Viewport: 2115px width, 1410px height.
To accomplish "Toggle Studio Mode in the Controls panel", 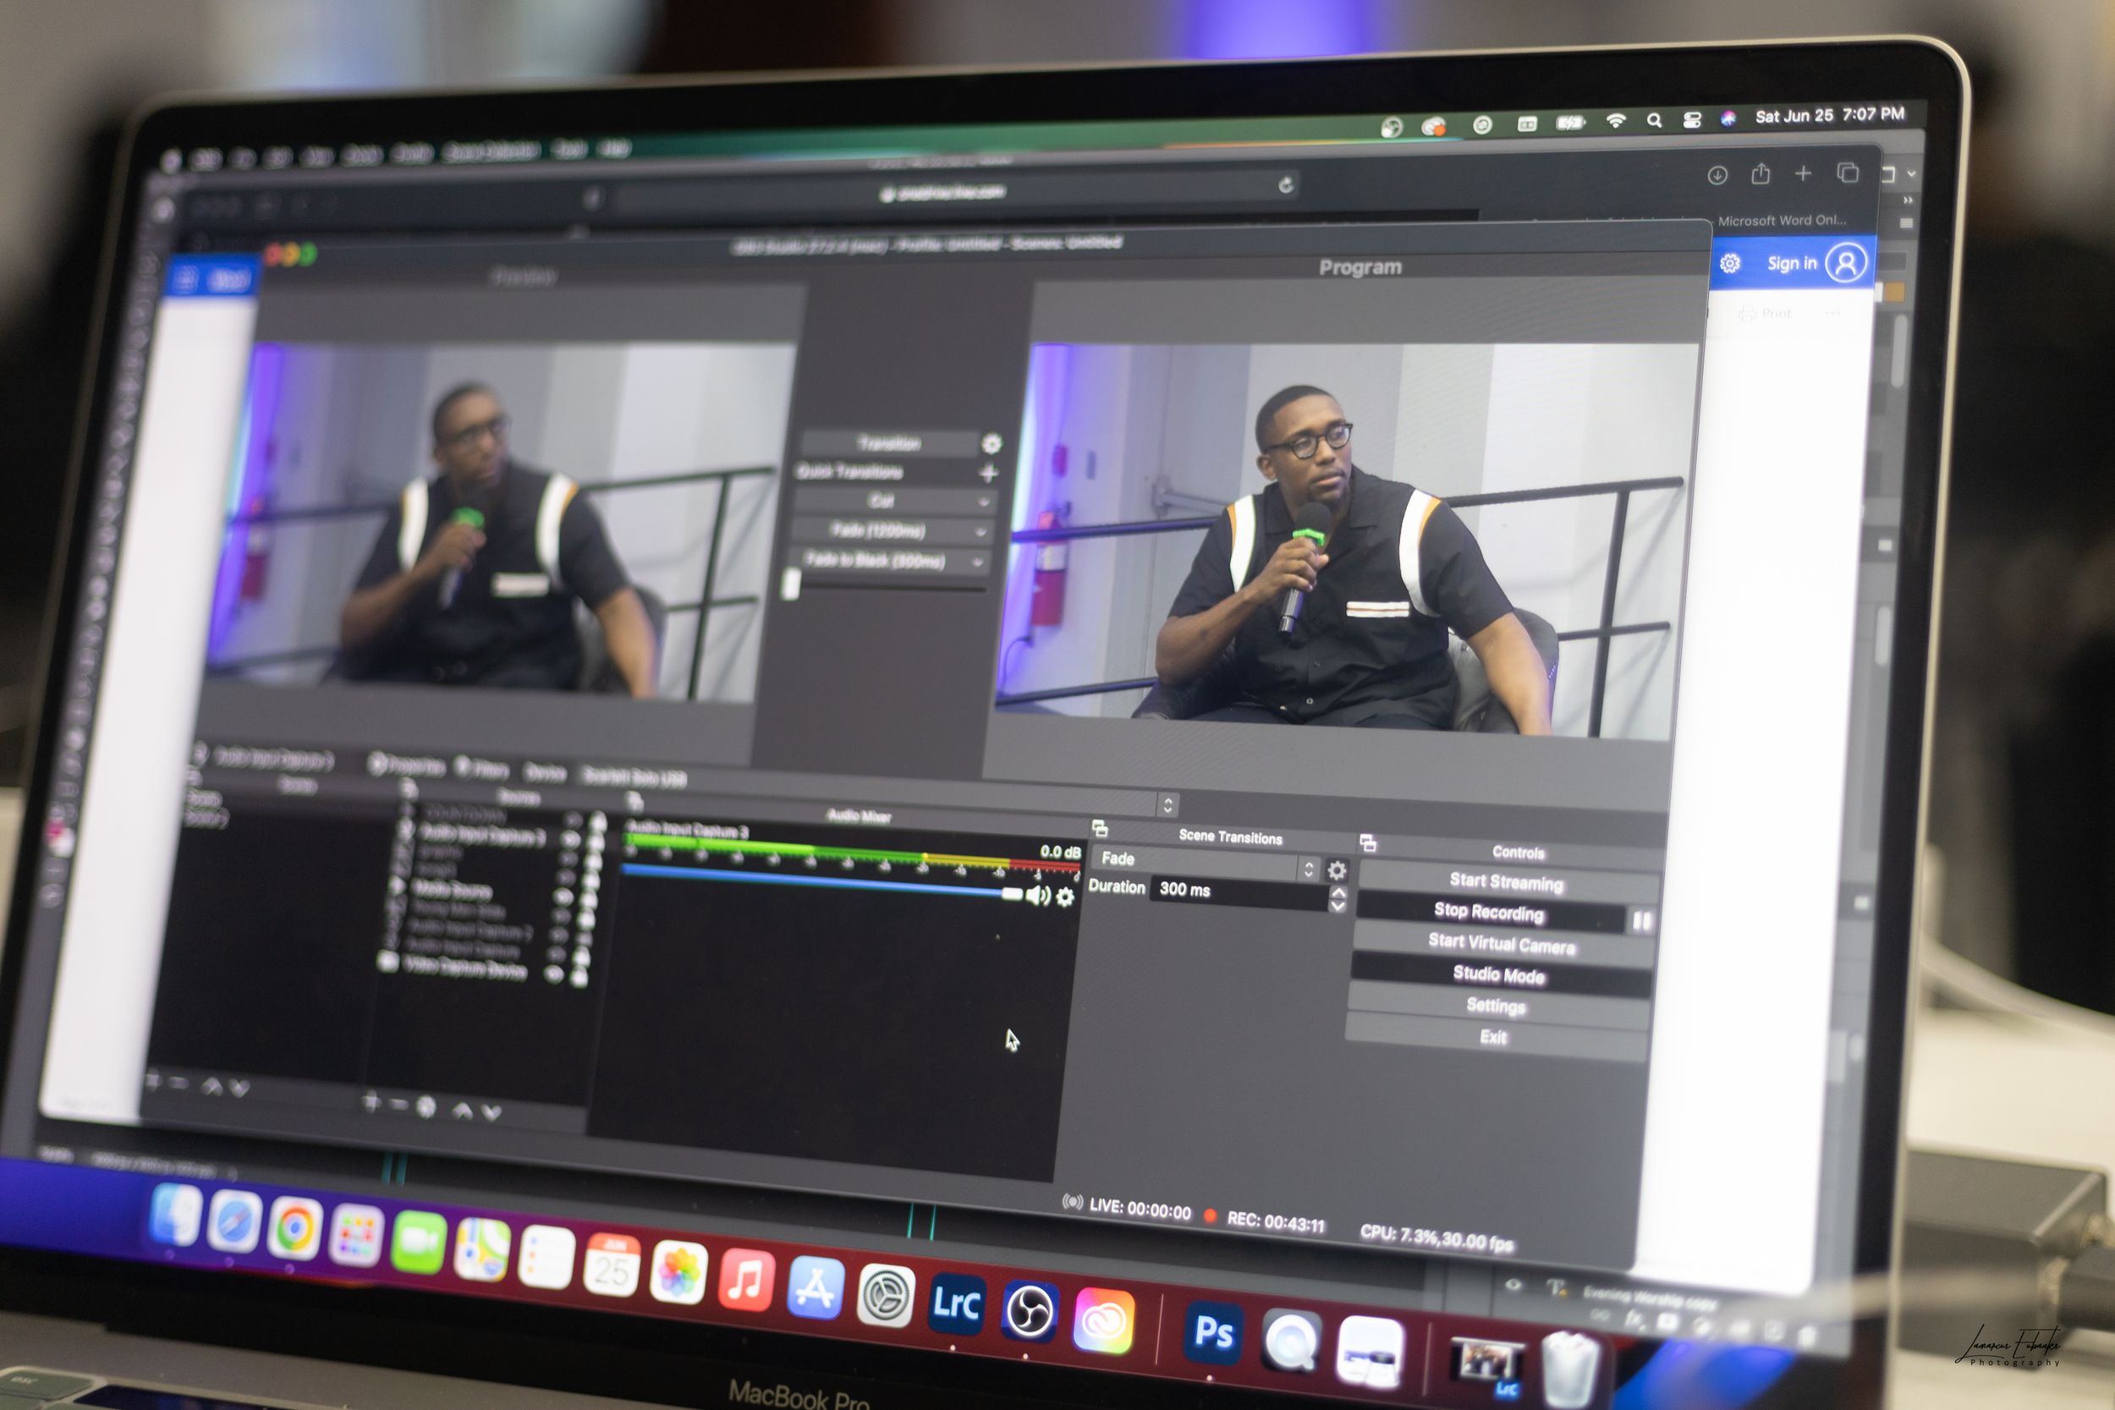I will coord(1499,976).
